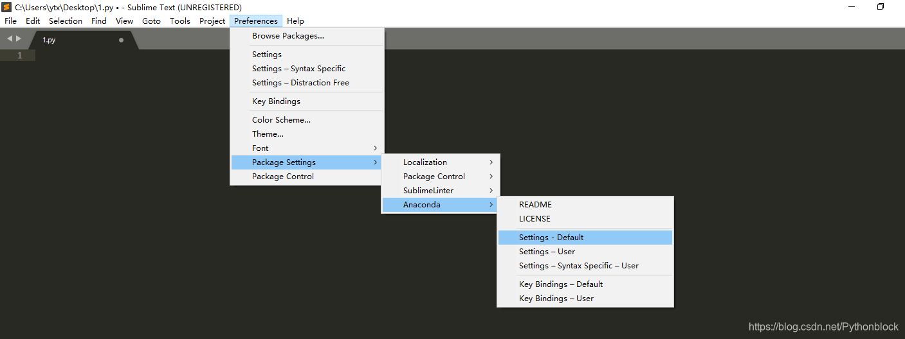
Task: Open Settings – Syntax Specific
Action: [307, 69]
